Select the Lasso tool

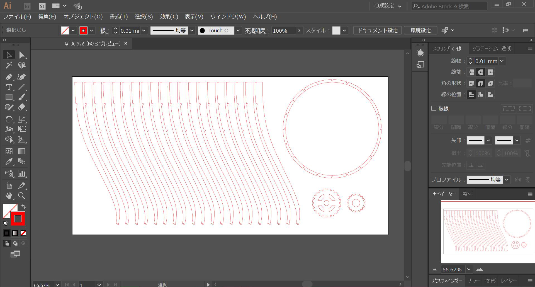coord(22,65)
